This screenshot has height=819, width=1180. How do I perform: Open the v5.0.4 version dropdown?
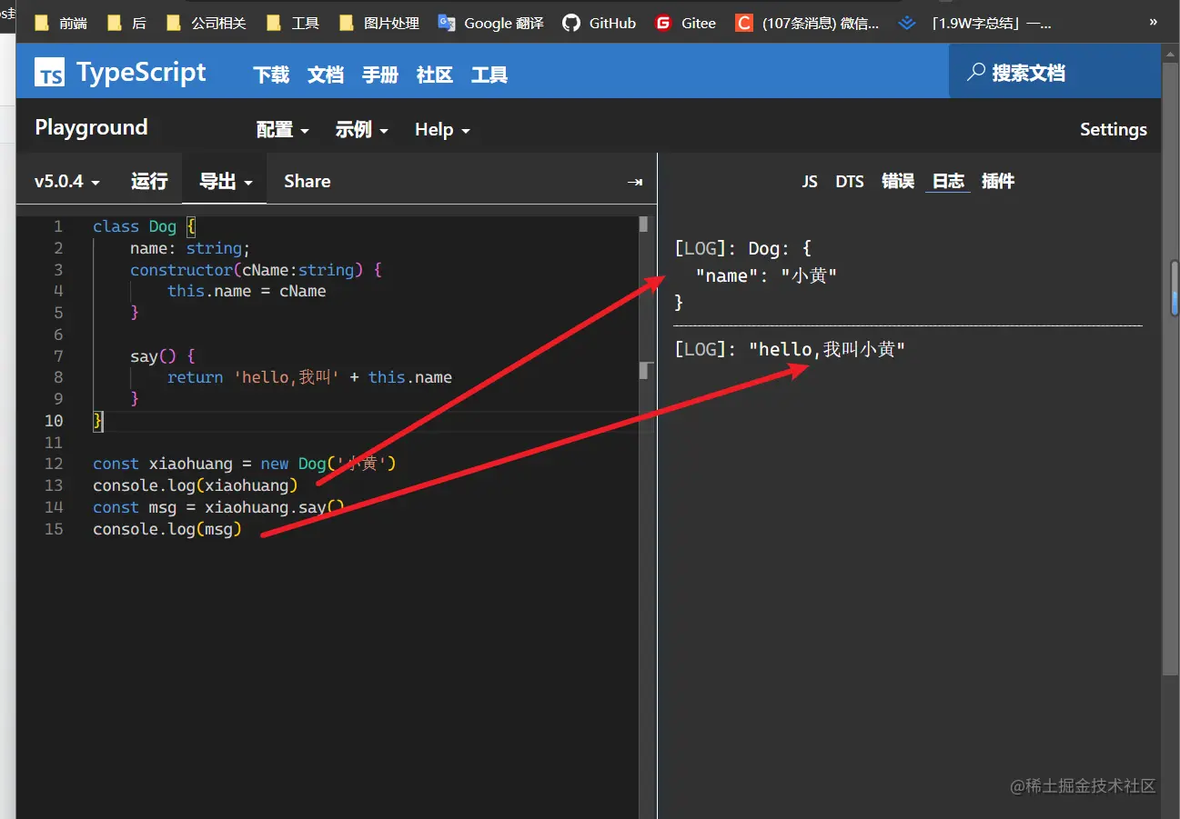[67, 181]
